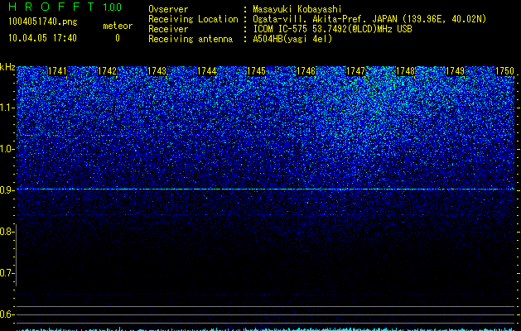Image resolution: width=521 pixels, height=331 pixels.
Task: Click the Receiving antenna label
Action: point(191,39)
